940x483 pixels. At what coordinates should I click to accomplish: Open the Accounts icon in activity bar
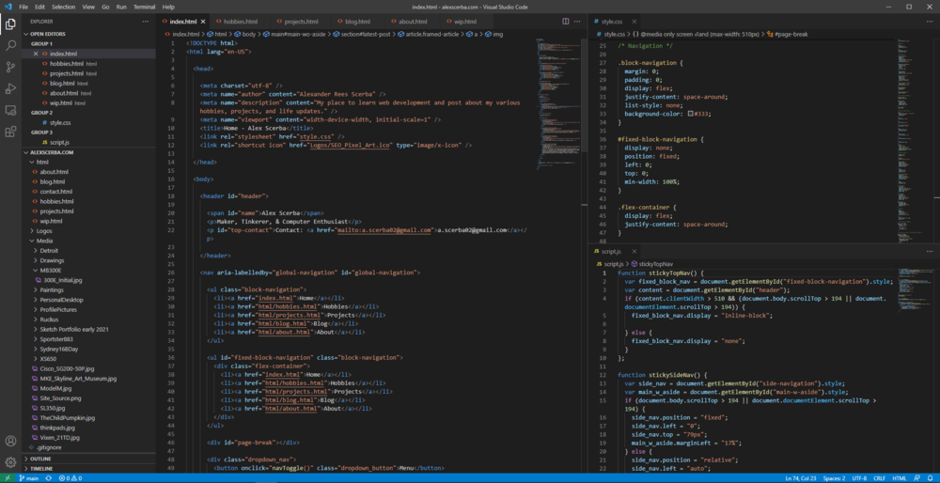pyautogui.click(x=10, y=441)
